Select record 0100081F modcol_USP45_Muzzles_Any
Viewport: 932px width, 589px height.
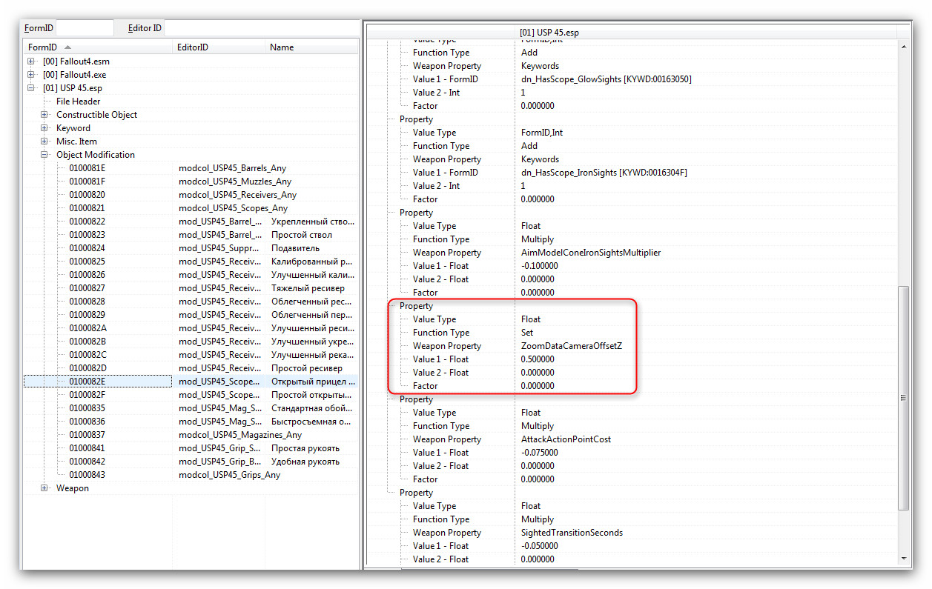point(191,182)
